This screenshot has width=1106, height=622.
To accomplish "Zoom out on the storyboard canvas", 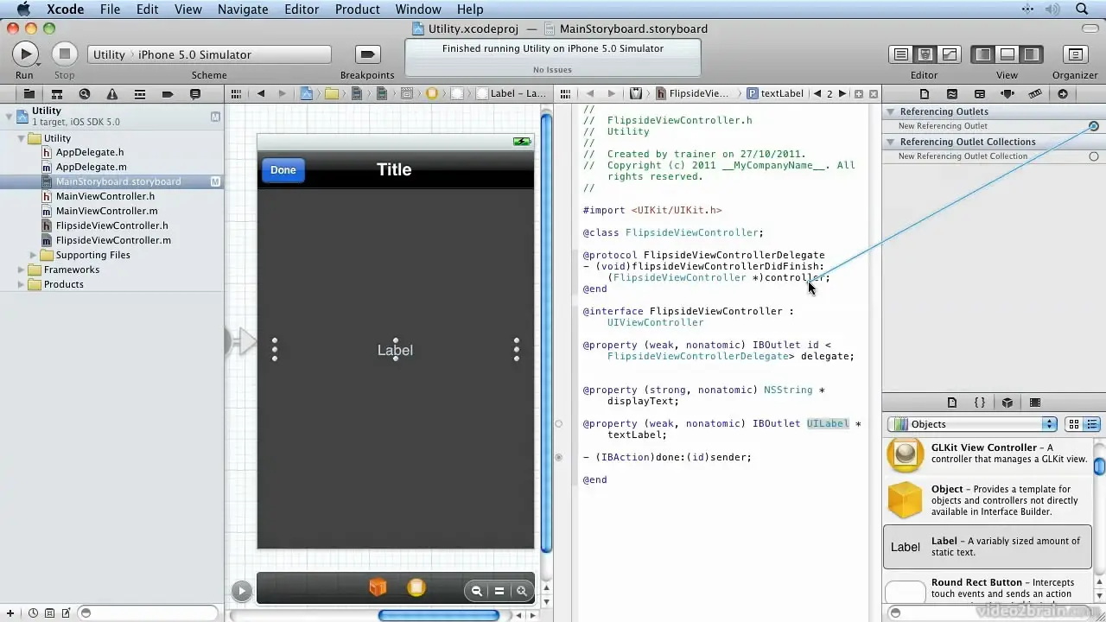I will 476,591.
